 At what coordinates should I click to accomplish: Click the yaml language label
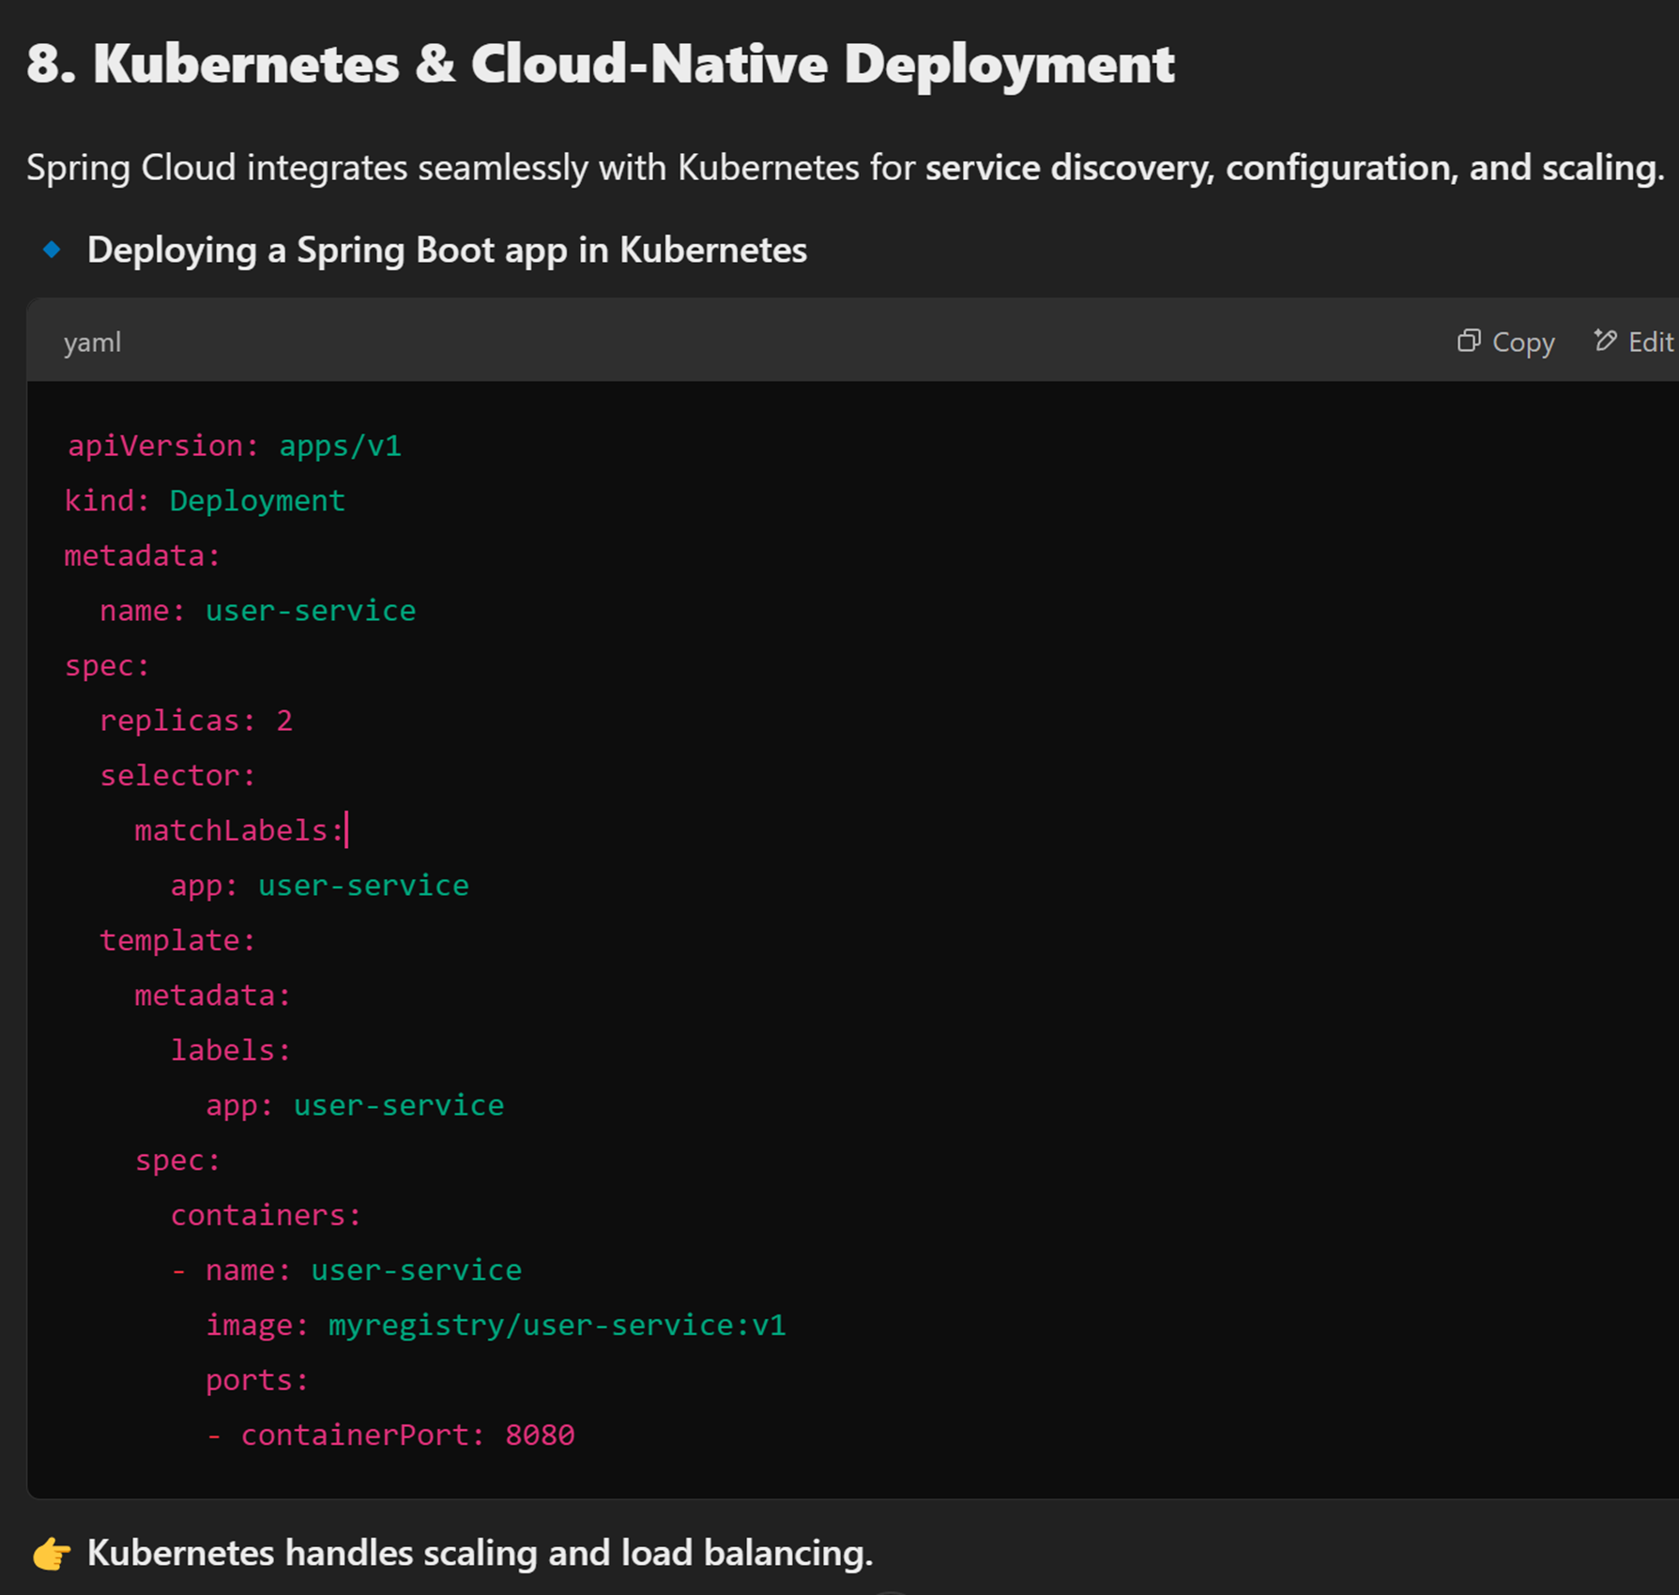[92, 342]
